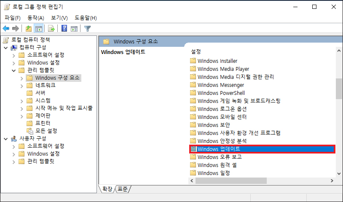Screen dimensions: 343x202
Task: Select the 시스템 folder label
Action: (x=43, y=100)
